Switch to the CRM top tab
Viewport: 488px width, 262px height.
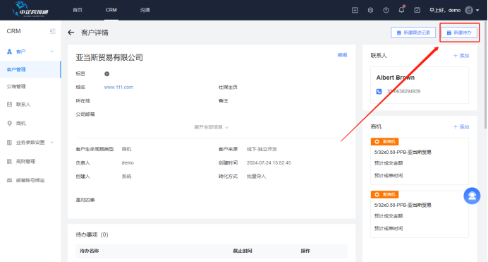pos(111,10)
